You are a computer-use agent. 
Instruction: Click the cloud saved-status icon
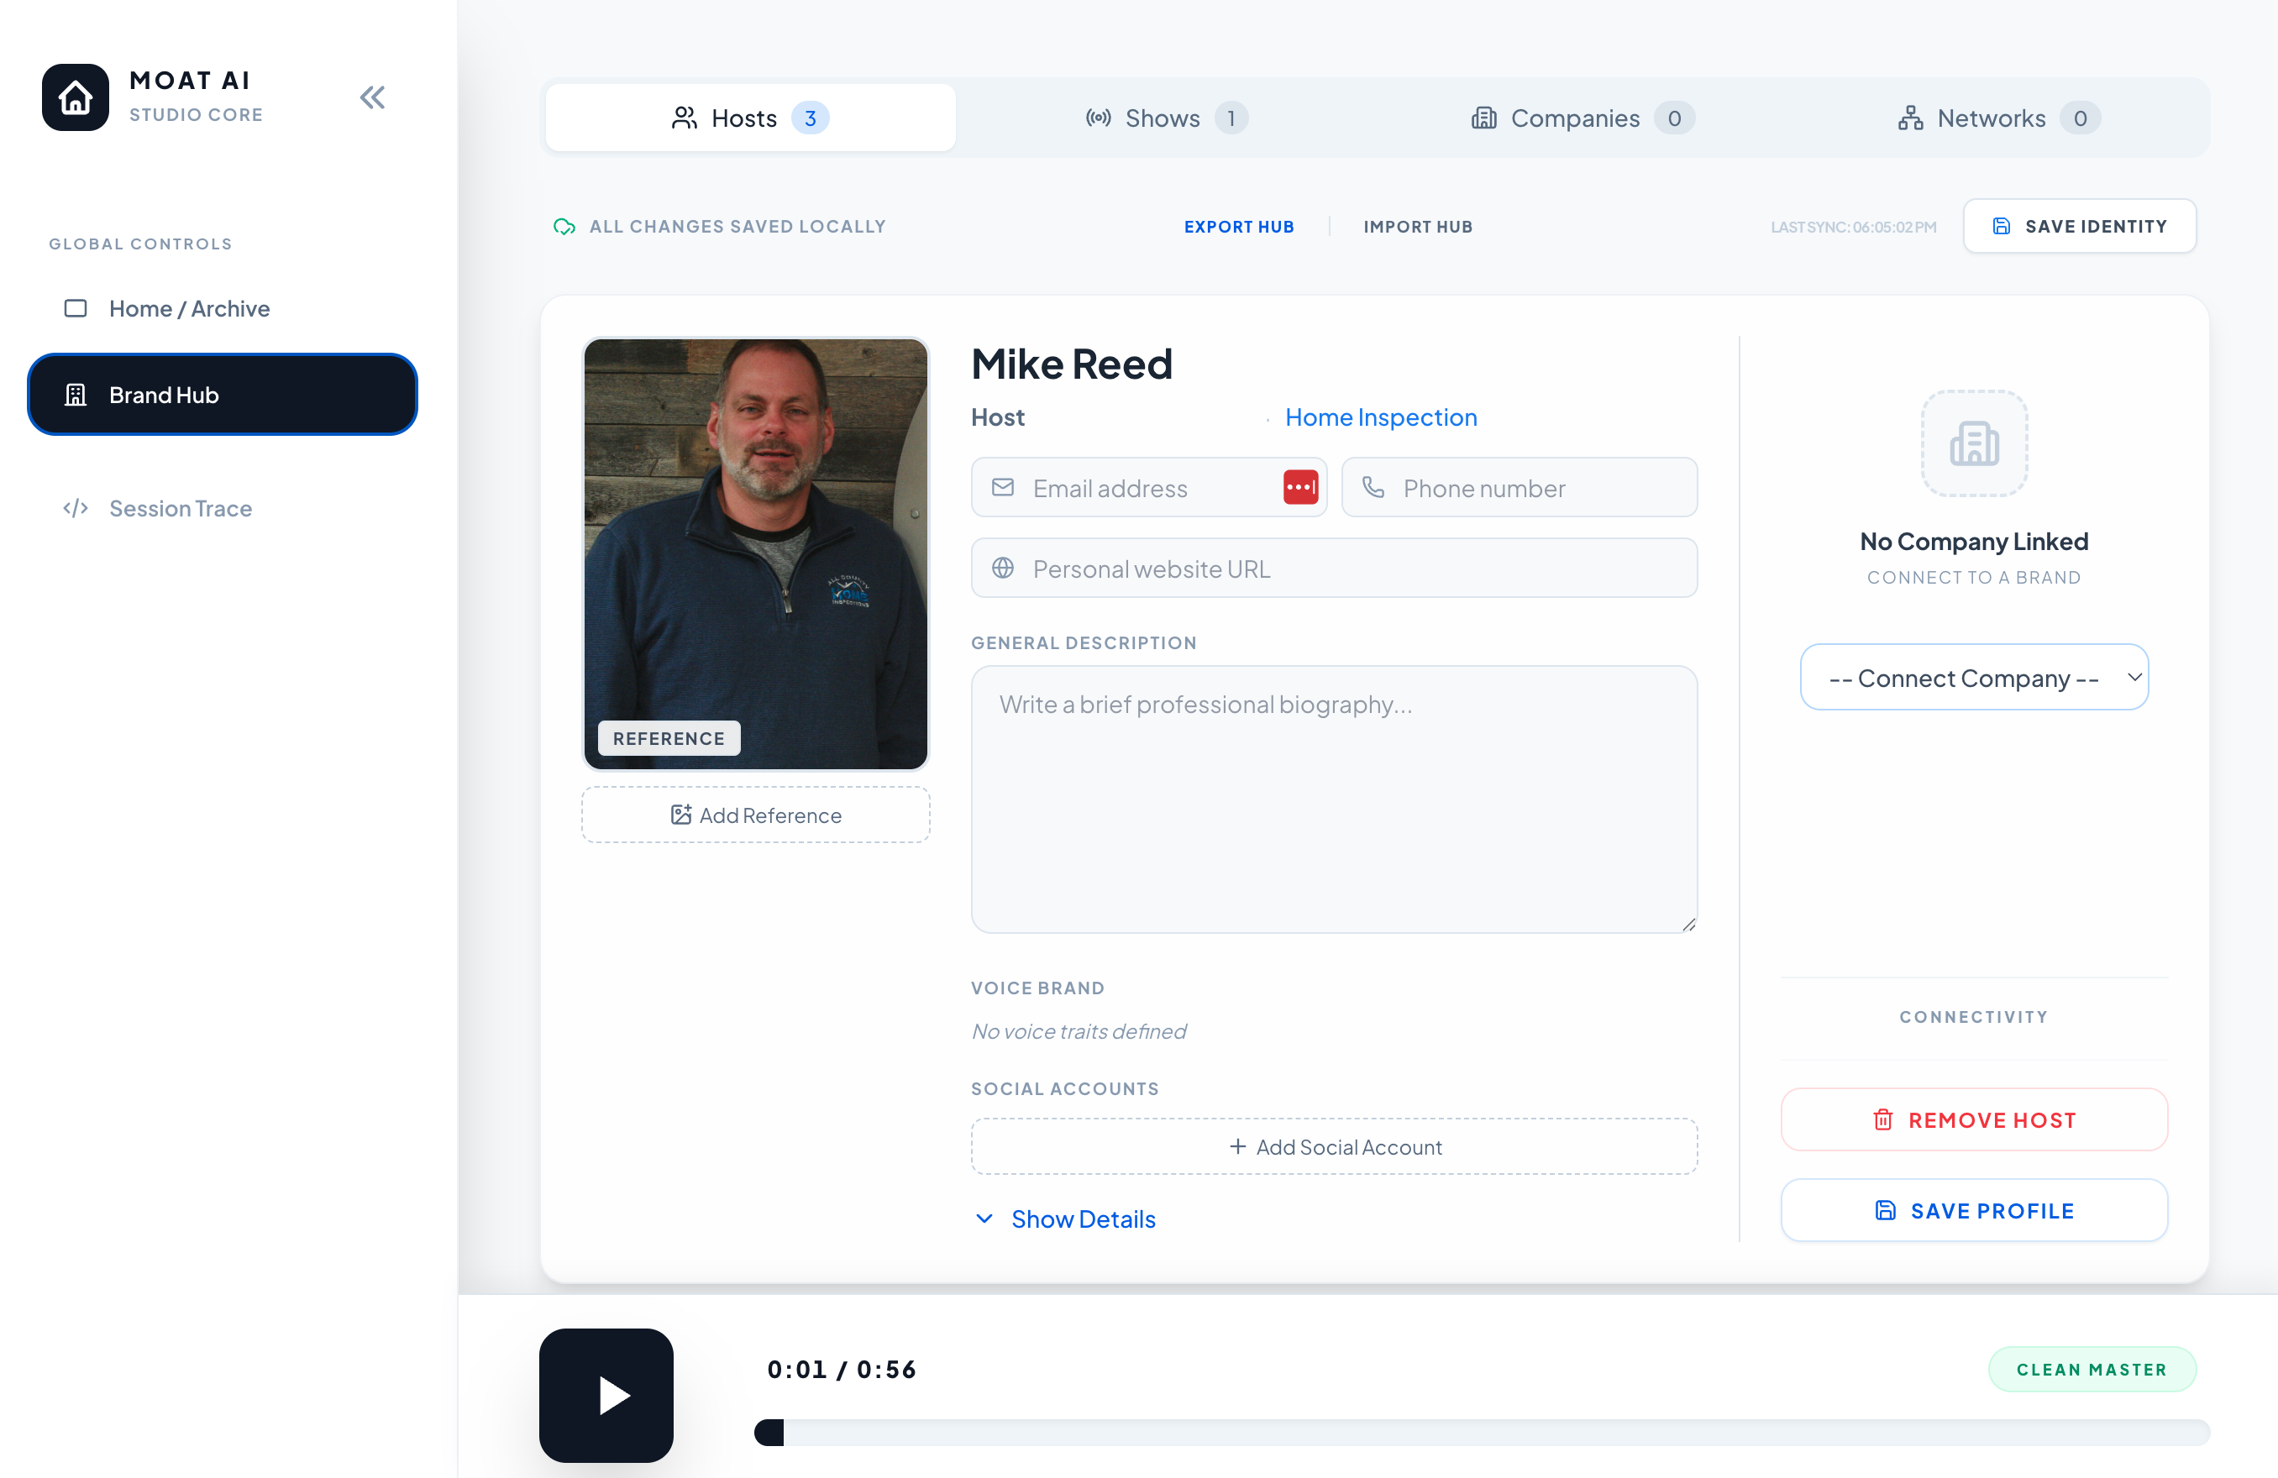click(564, 227)
